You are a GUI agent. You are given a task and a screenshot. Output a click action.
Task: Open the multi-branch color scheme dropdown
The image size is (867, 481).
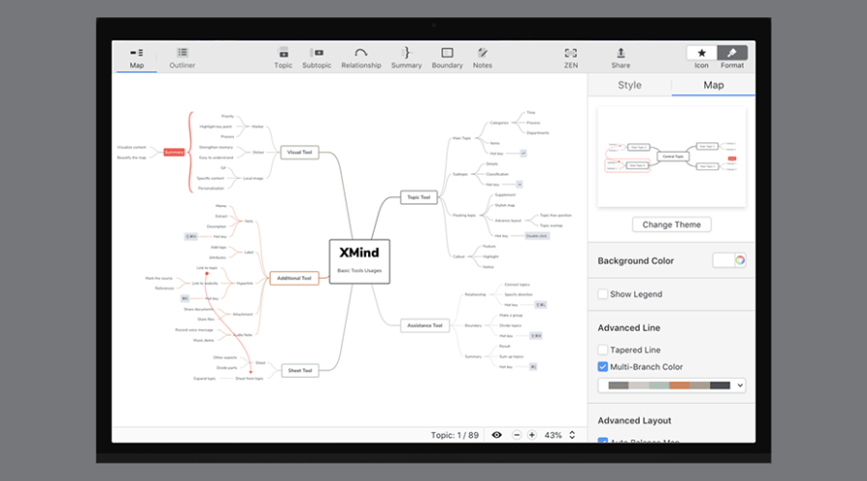[671, 386]
